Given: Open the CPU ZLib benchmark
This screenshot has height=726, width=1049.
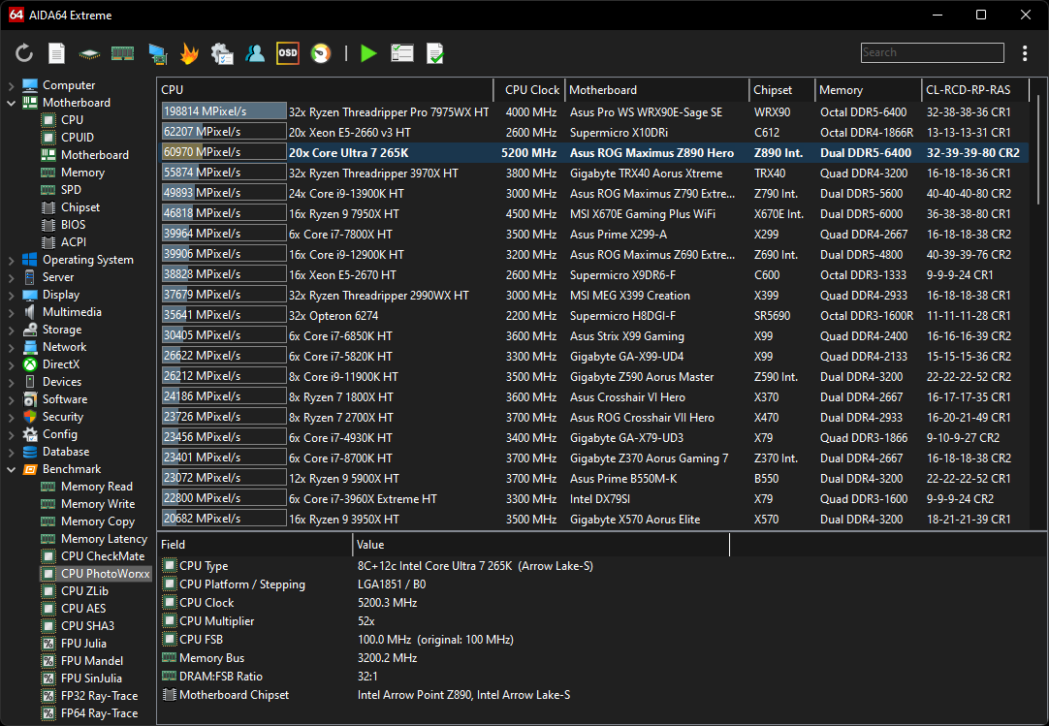Looking at the screenshot, I should tap(84, 591).
